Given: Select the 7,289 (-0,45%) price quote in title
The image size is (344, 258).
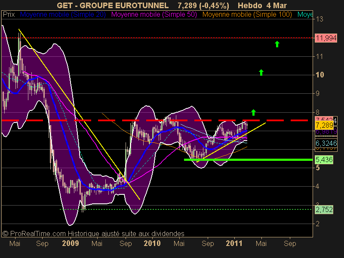Looking at the screenshot, I should (x=203, y=5).
